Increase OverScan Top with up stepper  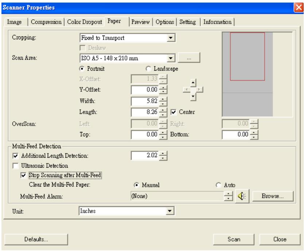coord(163,133)
